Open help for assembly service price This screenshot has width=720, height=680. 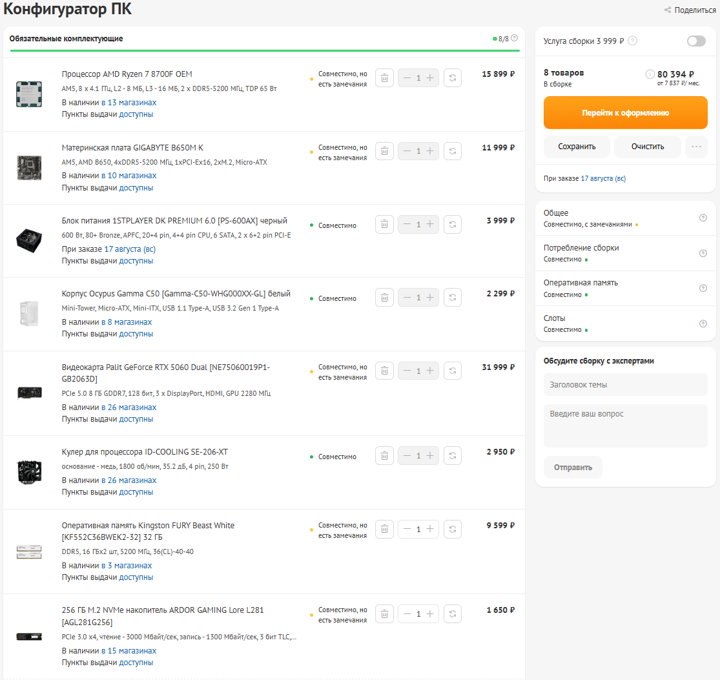click(632, 41)
